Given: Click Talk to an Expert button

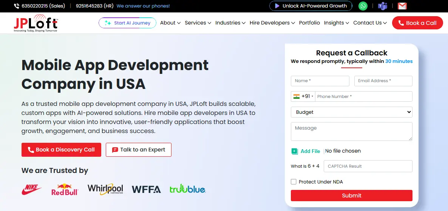Looking at the screenshot, I should tap(139, 150).
